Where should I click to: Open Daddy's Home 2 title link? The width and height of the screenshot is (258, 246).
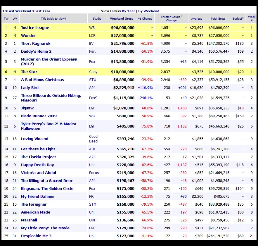36,51
